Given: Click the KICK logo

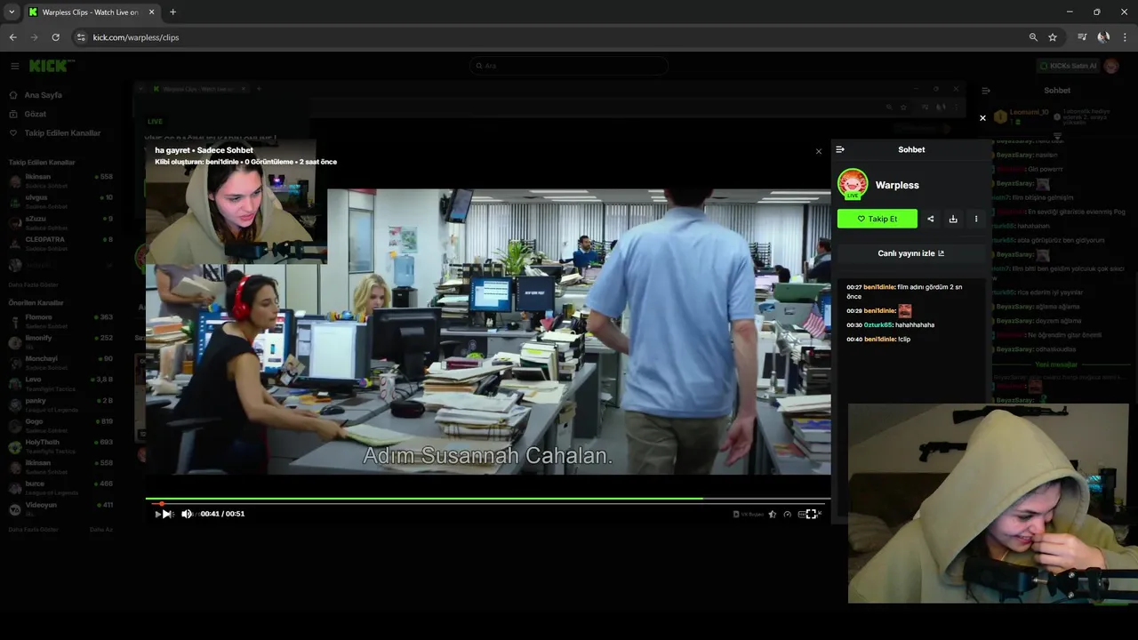Looking at the screenshot, I should tap(51, 66).
